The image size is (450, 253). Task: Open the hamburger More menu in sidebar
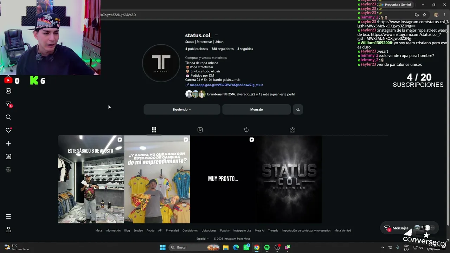8,216
